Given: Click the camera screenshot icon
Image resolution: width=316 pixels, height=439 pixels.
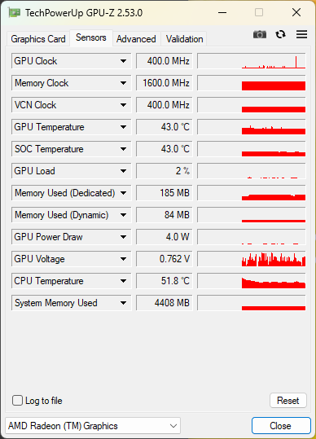Looking at the screenshot, I should pyautogui.click(x=260, y=34).
